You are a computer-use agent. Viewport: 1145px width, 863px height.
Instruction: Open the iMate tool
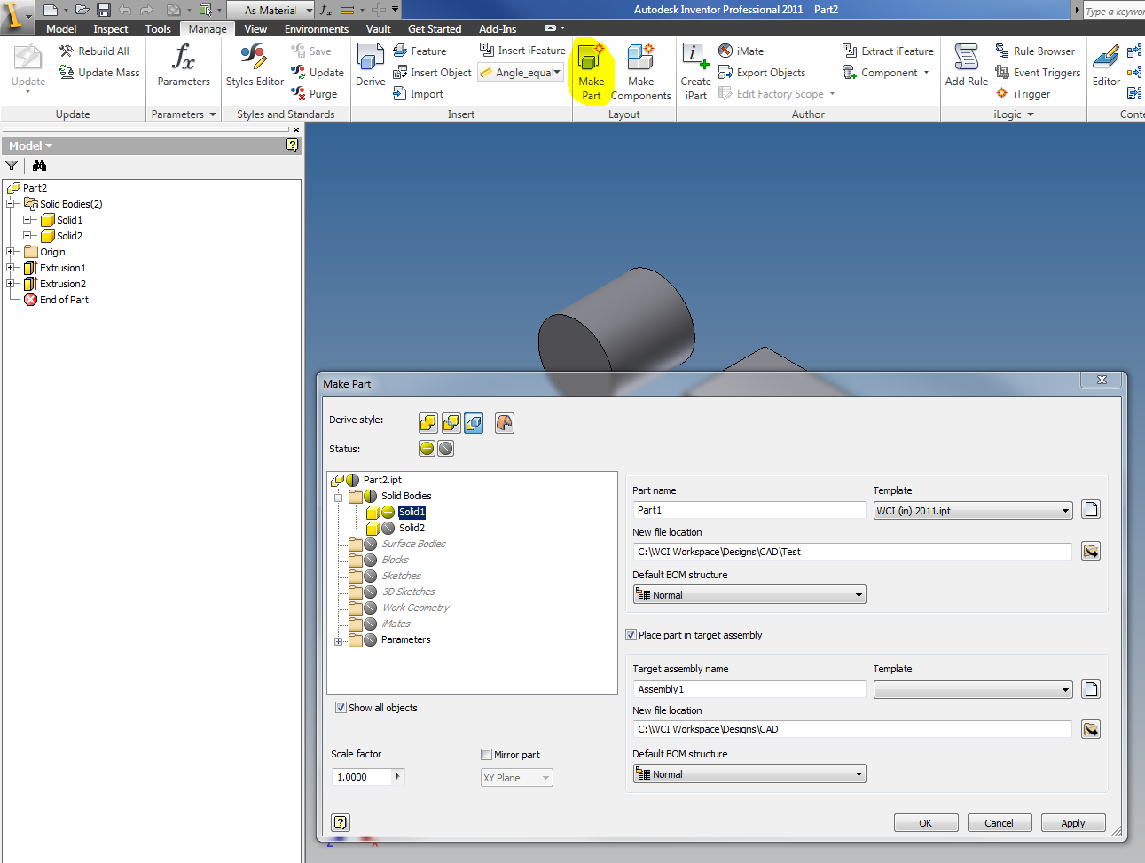click(x=741, y=51)
